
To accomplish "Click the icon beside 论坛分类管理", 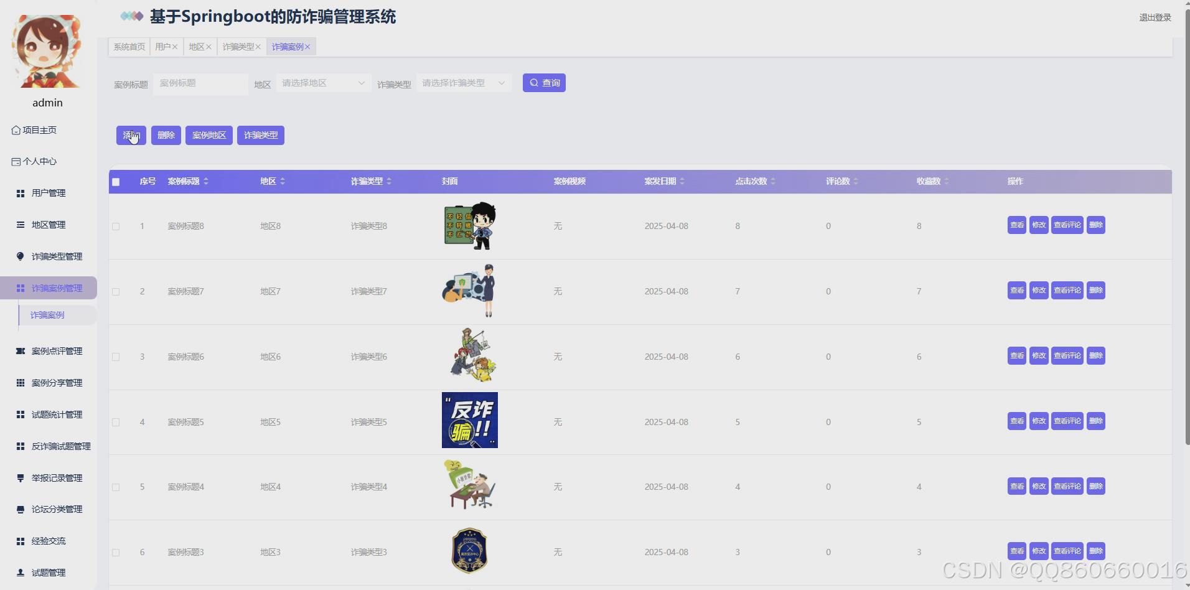I will point(21,509).
